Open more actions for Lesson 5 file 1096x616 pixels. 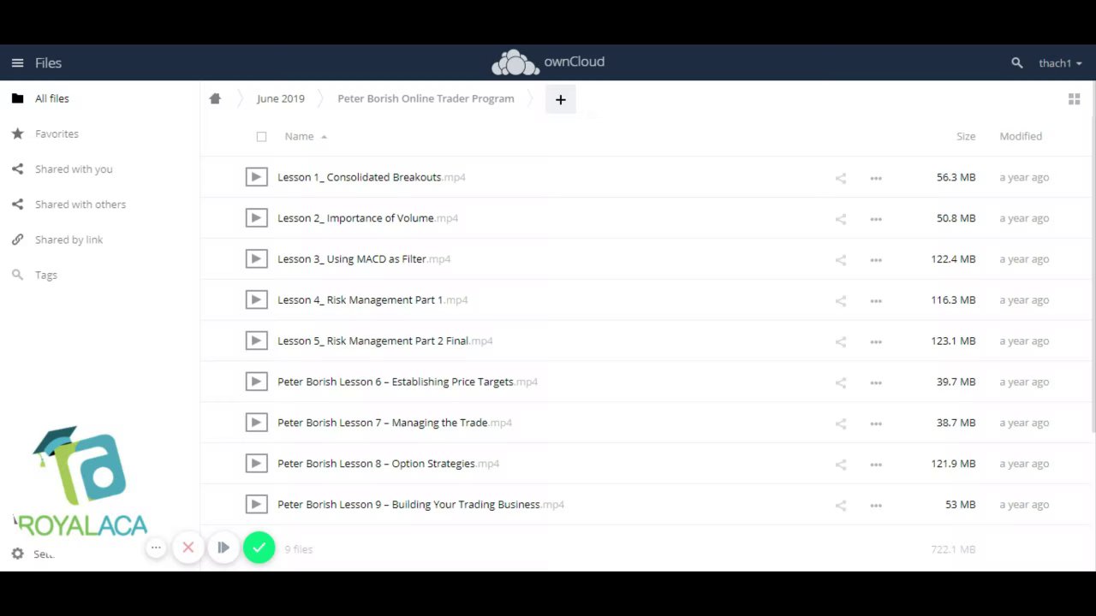(x=876, y=341)
